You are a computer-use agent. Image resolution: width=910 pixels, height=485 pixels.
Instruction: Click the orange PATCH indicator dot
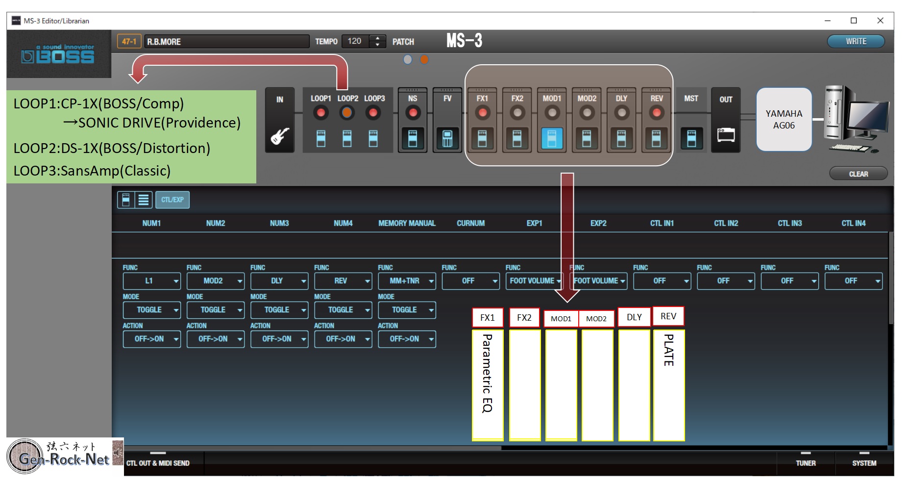[x=424, y=59]
